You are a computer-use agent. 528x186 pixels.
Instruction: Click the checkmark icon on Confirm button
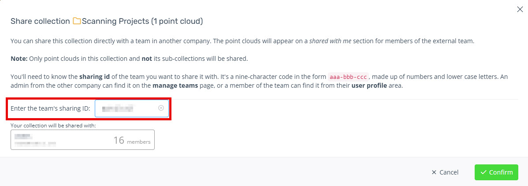tap(483, 172)
